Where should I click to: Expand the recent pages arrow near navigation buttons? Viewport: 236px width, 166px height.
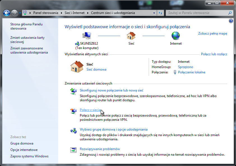pos(20,13)
